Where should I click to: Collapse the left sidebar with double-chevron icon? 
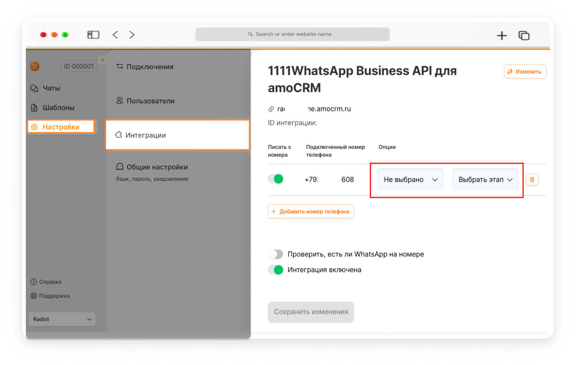[x=103, y=60]
